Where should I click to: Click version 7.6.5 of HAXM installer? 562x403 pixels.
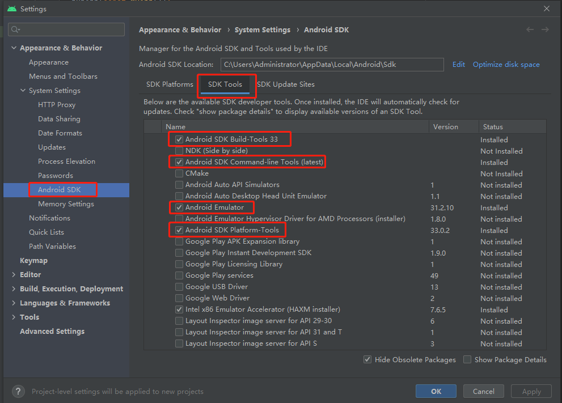click(x=438, y=310)
